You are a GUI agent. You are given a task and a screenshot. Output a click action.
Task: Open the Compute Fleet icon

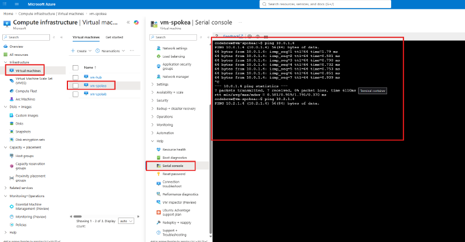point(12,91)
